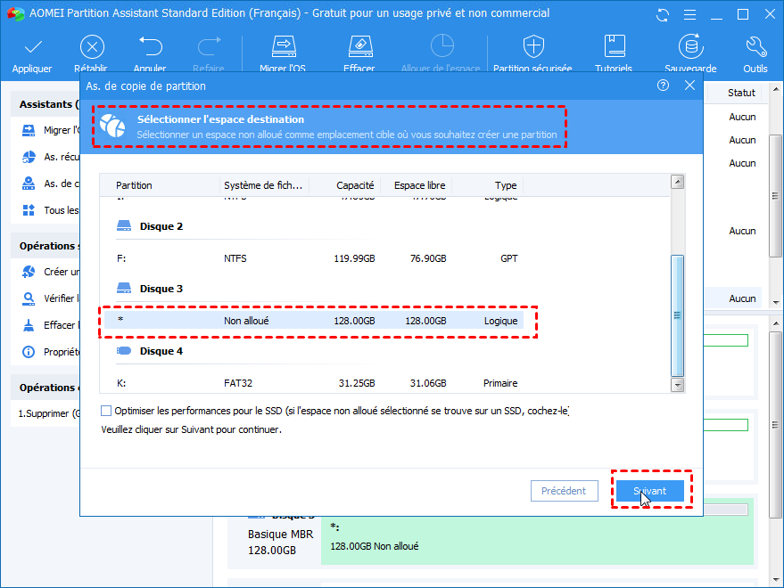Click the 1.Supprimer pending operation entry
Screen dimensions: 784x588
[48, 413]
